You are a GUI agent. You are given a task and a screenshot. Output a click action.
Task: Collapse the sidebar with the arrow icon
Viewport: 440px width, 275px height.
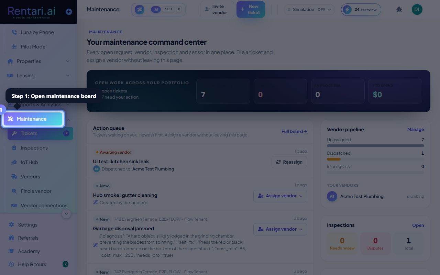pos(69,12)
